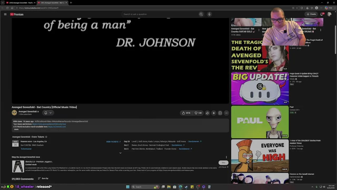Go back in the browser

tap(3, 8)
